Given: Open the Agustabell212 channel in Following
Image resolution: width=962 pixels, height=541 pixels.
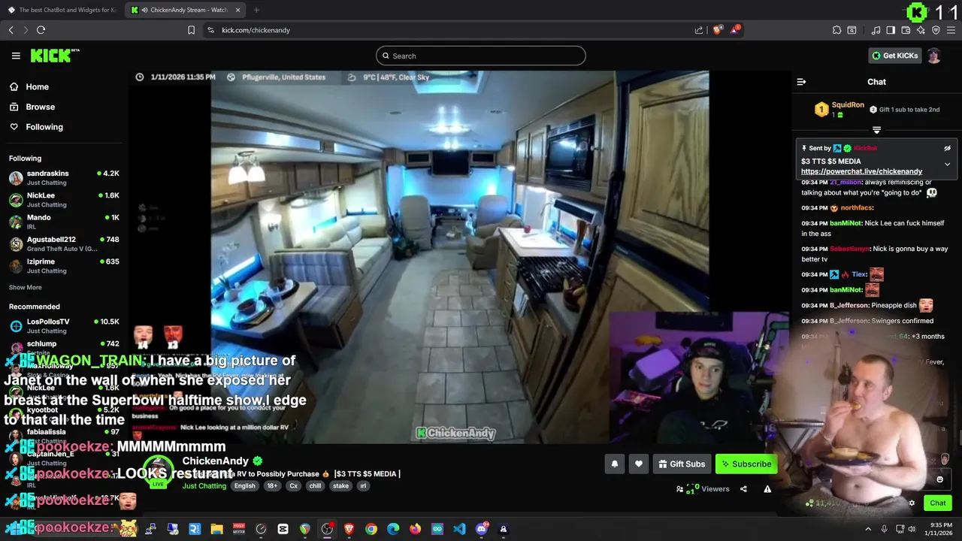Looking at the screenshot, I should click(64, 243).
